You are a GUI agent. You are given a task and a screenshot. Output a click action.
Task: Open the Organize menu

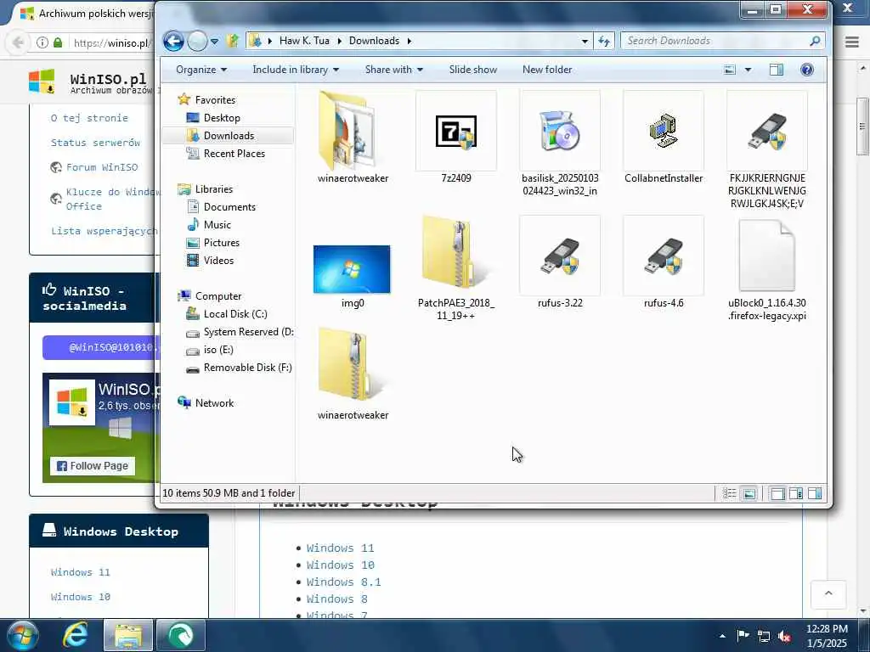(x=201, y=70)
